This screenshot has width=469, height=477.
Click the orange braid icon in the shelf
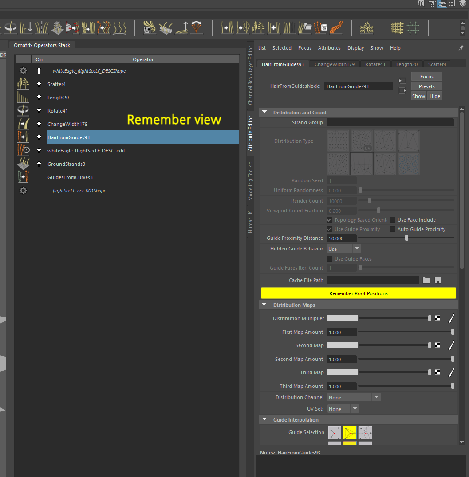pyautogui.click(x=336, y=28)
